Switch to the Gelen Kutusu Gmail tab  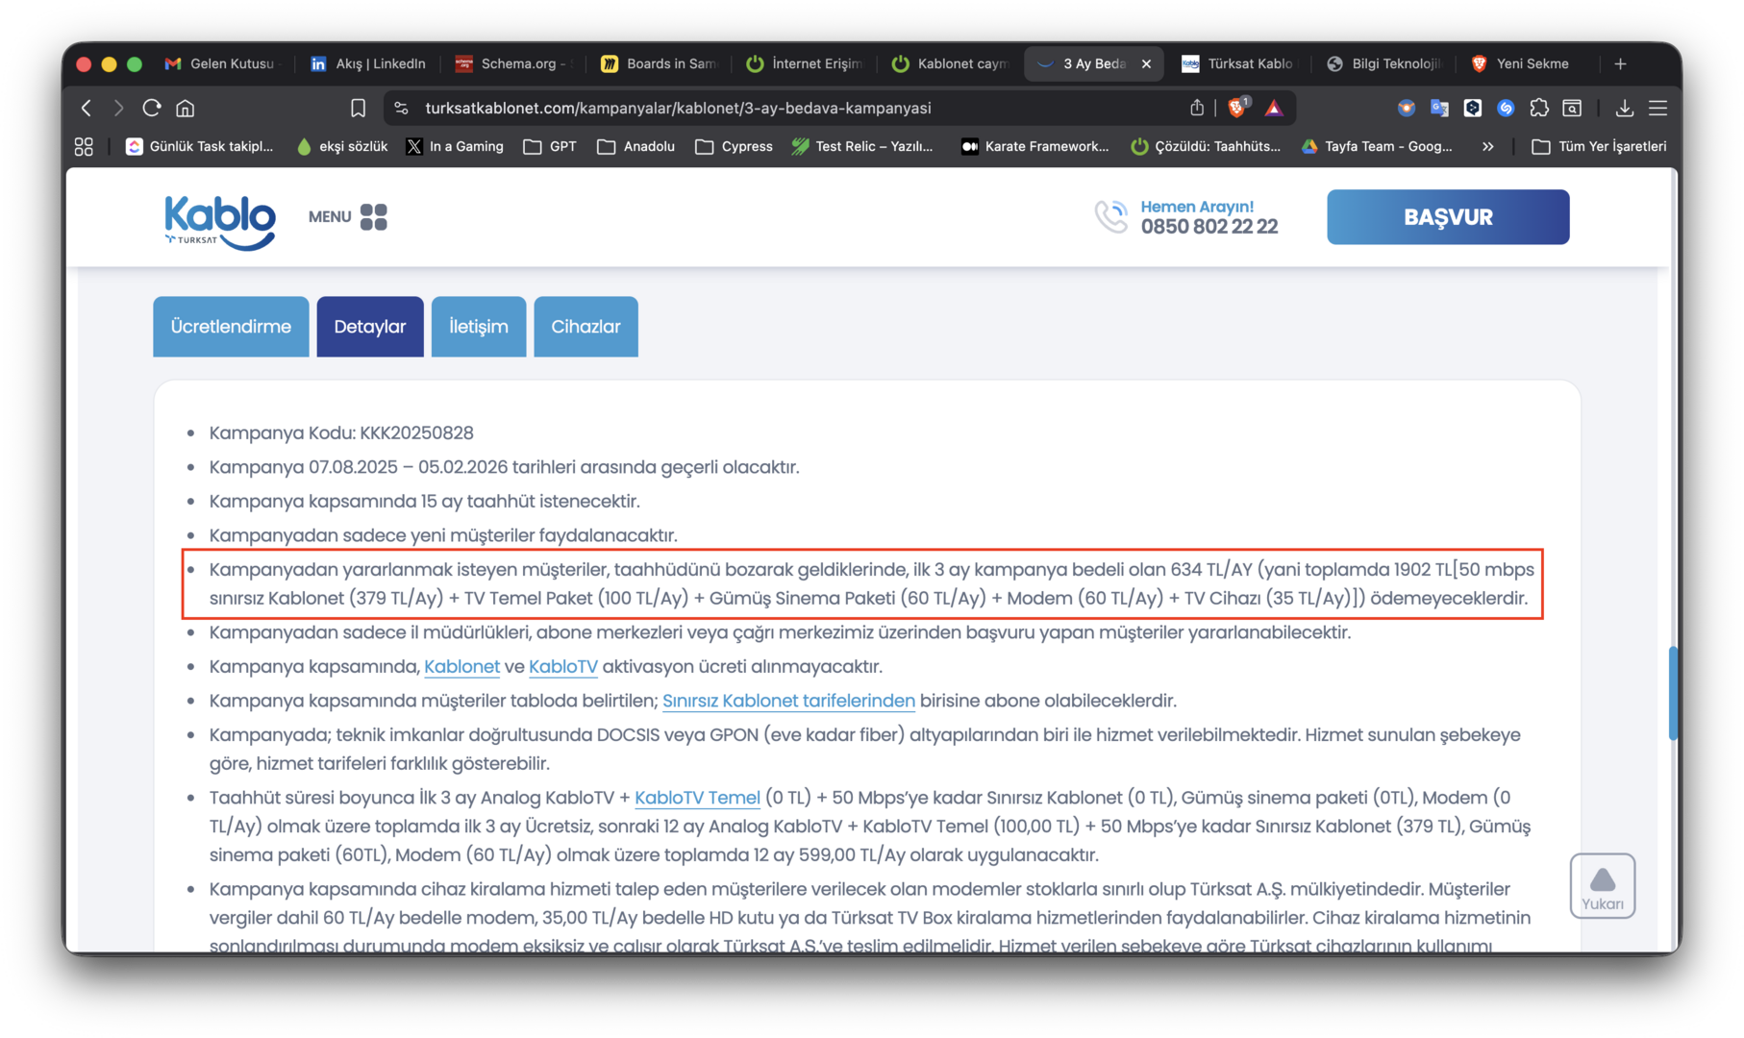pyautogui.click(x=221, y=63)
